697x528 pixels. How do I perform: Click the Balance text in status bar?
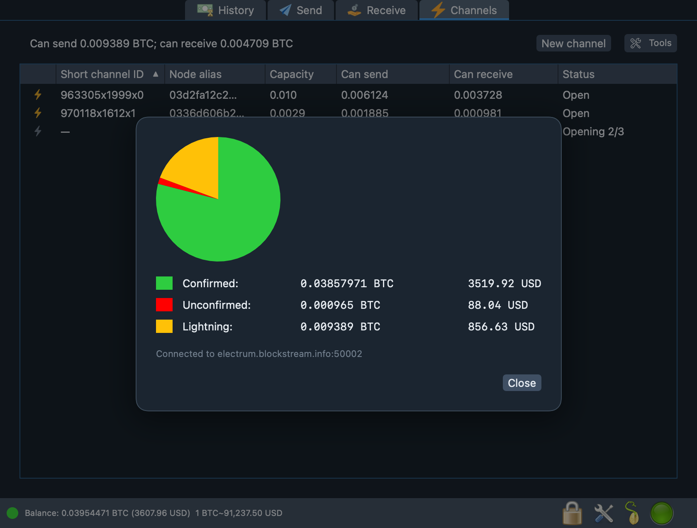click(x=154, y=513)
